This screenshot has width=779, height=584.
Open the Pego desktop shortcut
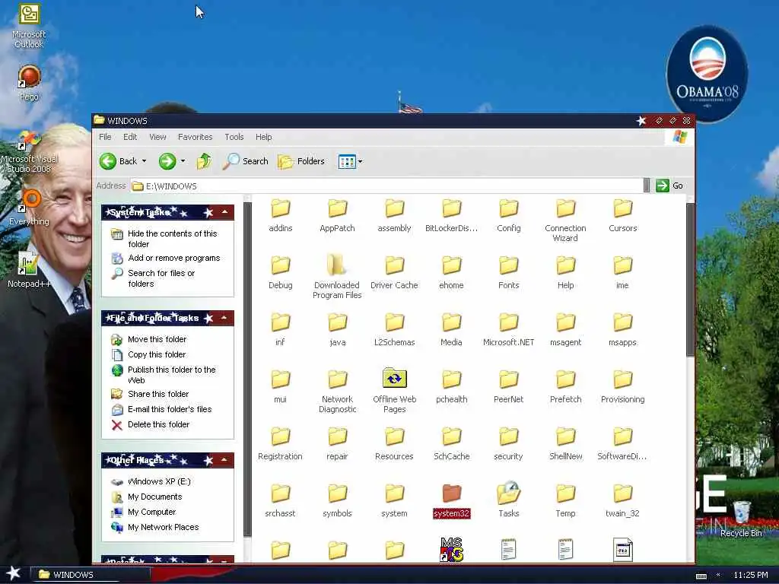(x=29, y=82)
